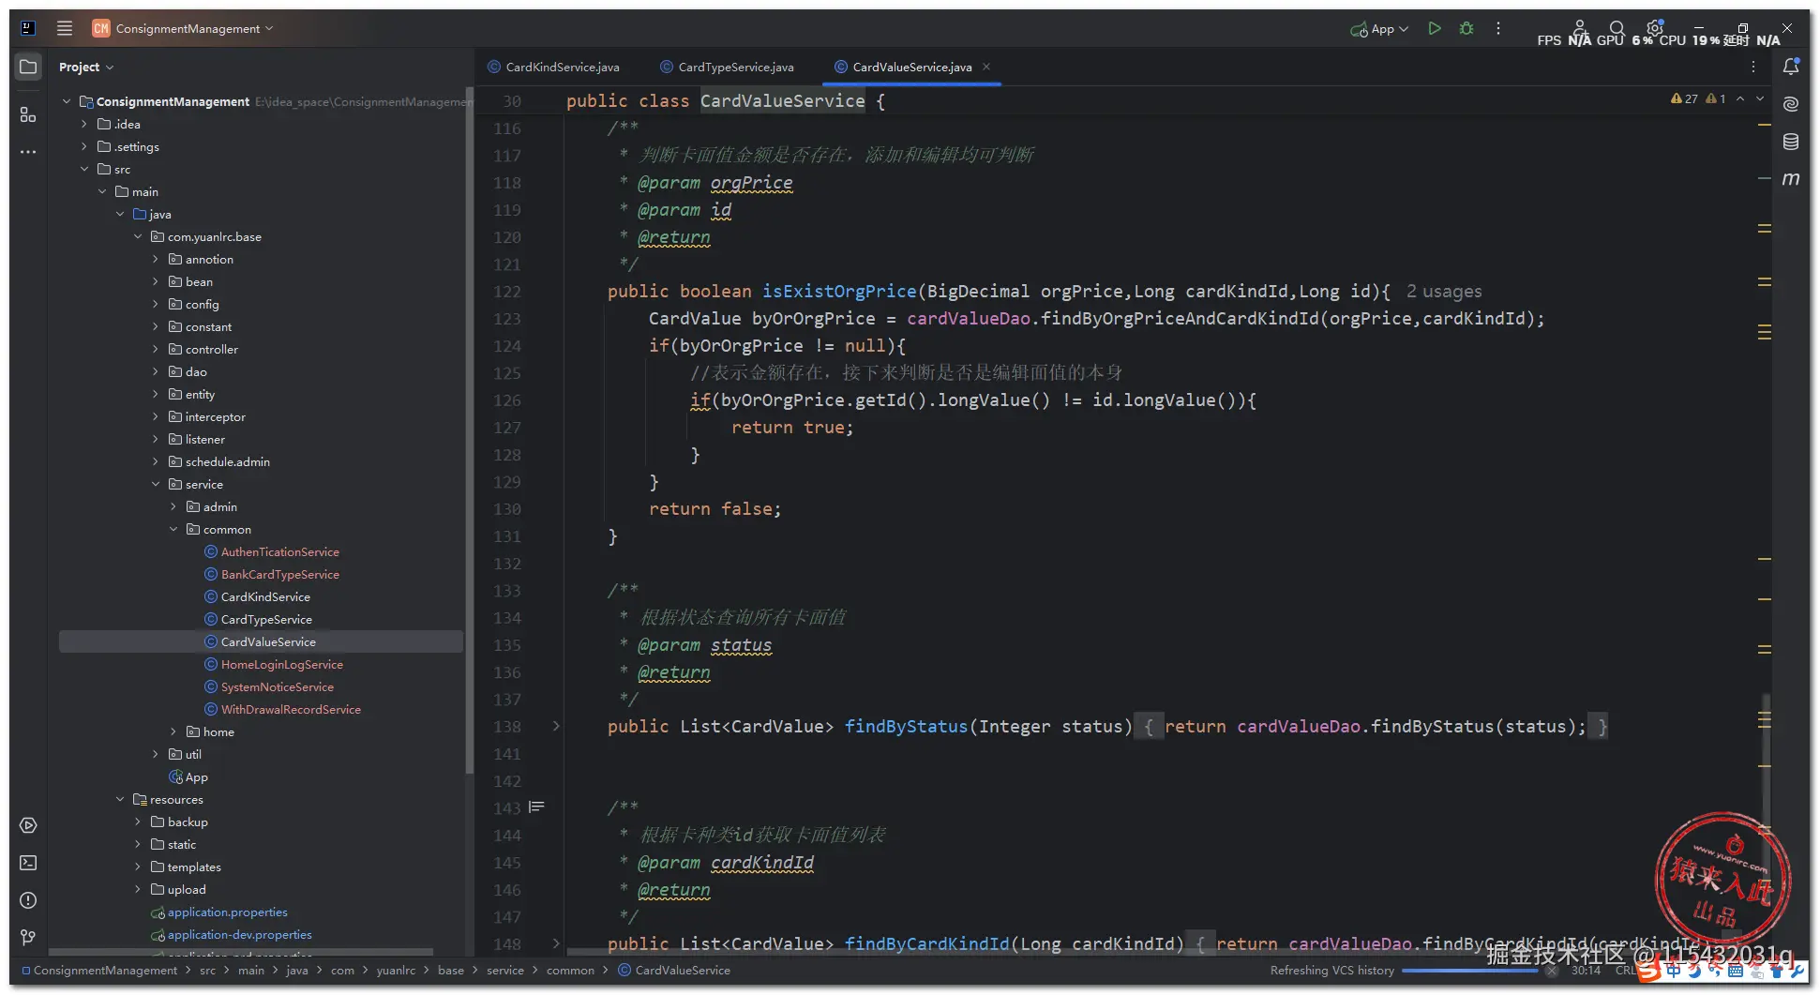Select CardTypeService in project tree
The image size is (1820, 995).
pos(266,619)
